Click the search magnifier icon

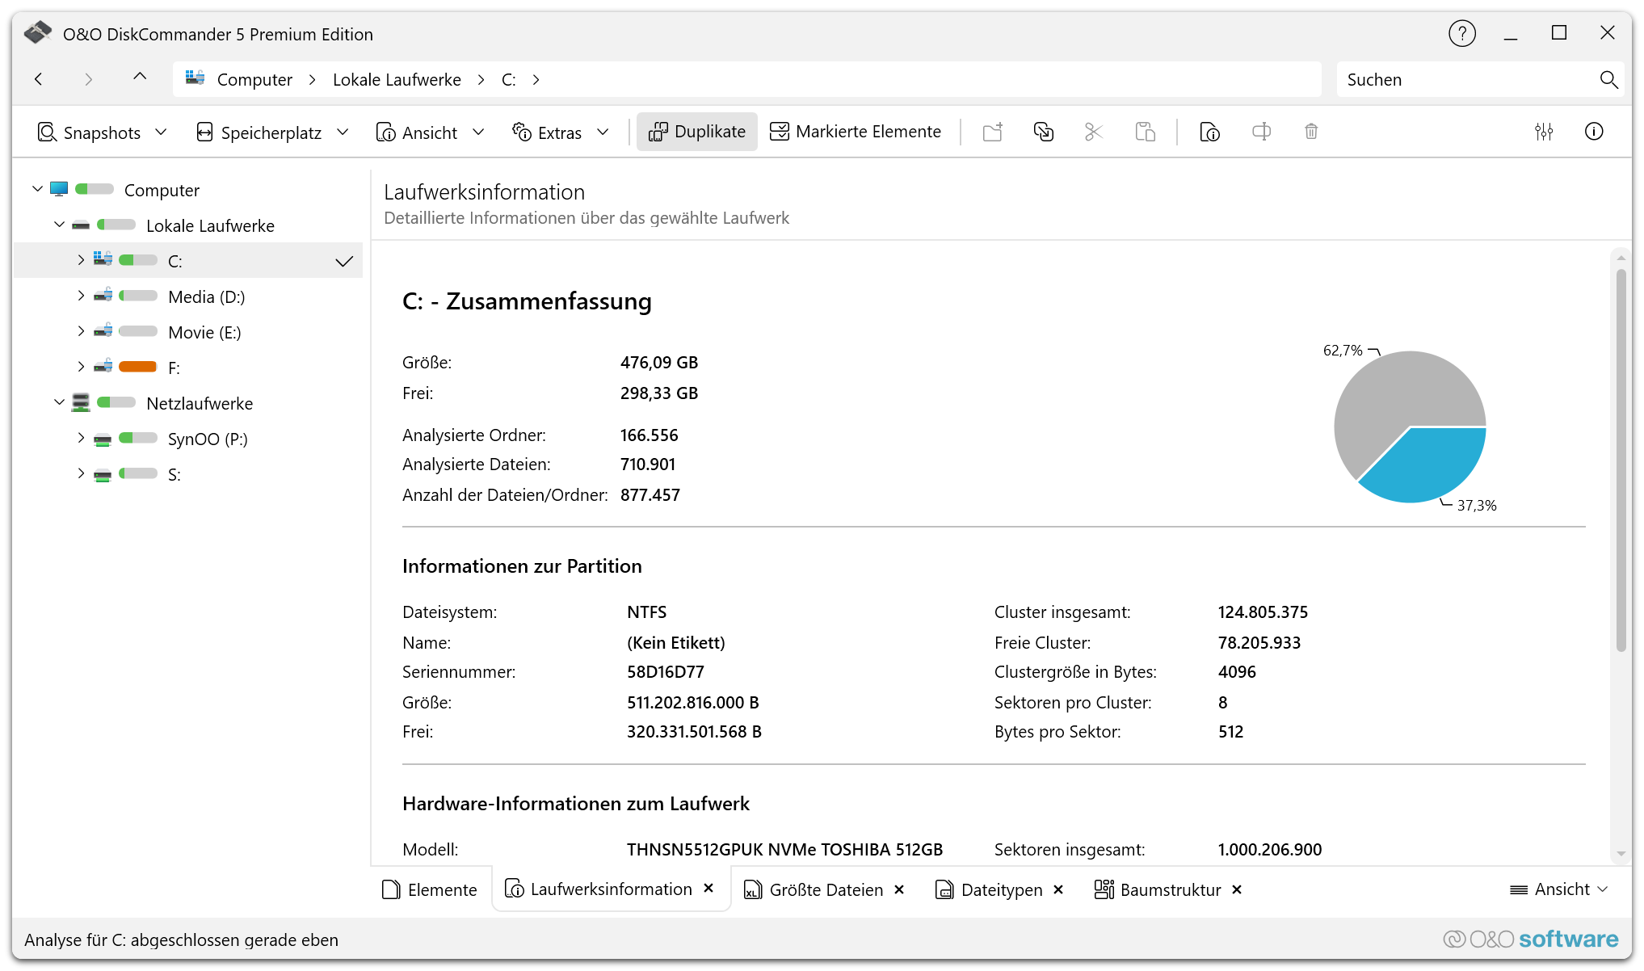[x=1608, y=79]
